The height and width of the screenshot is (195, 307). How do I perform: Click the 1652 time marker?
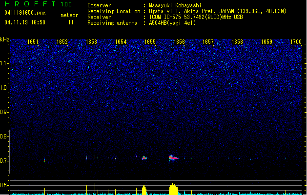[62, 41]
